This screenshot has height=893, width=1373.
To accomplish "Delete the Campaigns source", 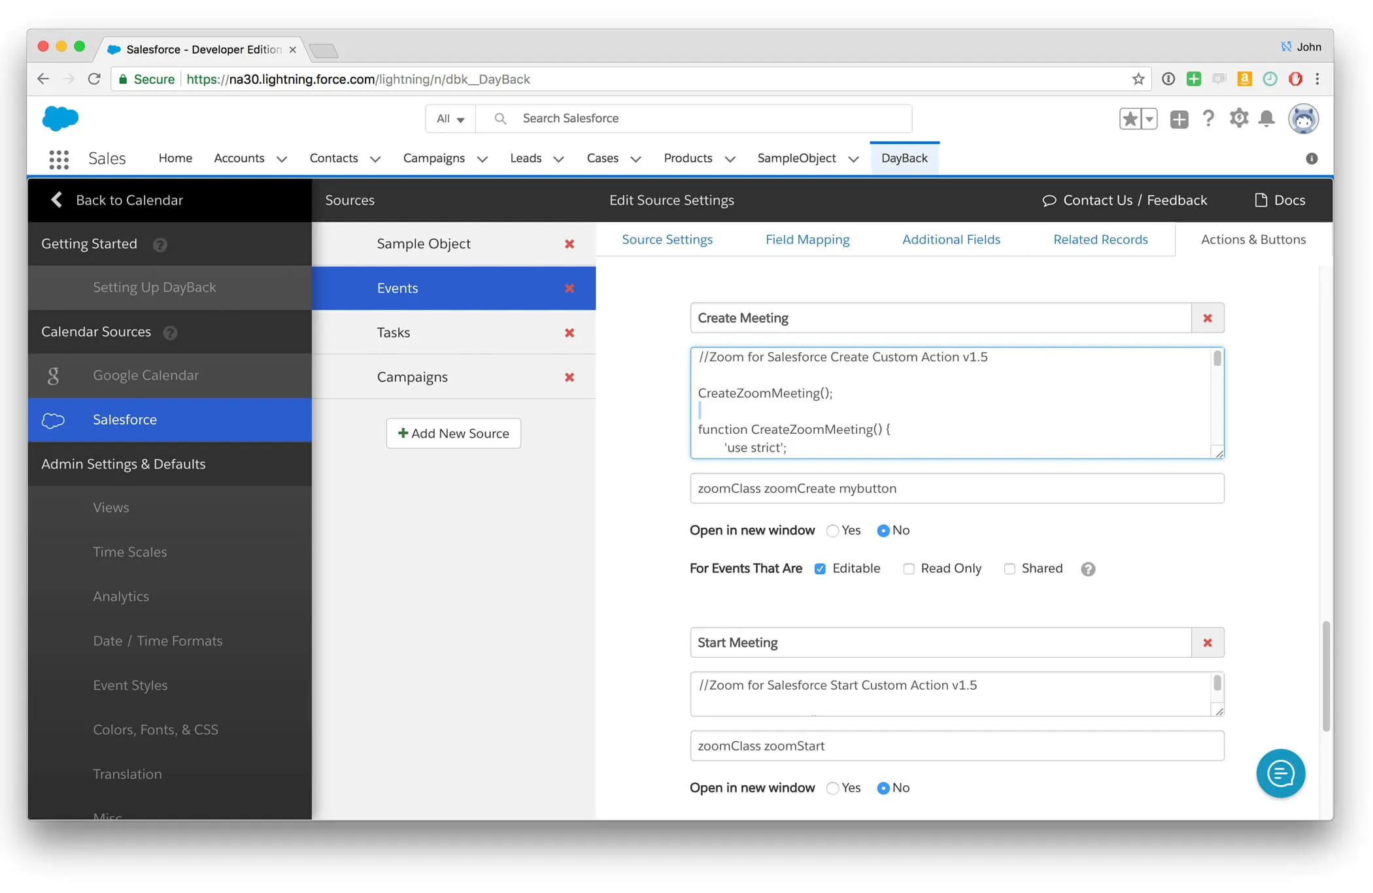I will [x=569, y=377].
